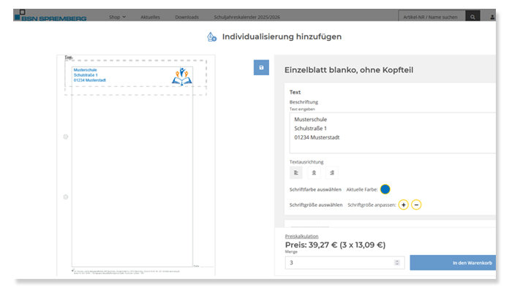Click the Individualisierung droplet icon
This screenshot has width=512, height=287.
[x=211, y=37]
